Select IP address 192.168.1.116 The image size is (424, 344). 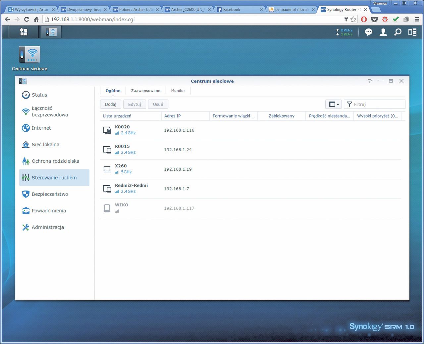[x=179, y=130]
